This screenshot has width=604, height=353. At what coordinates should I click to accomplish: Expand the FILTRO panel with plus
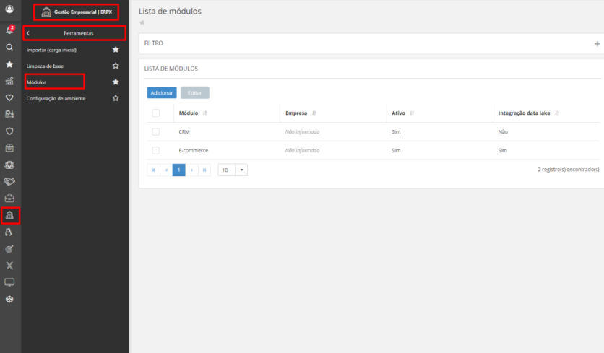pyautogui.click(x=597, y=43)
